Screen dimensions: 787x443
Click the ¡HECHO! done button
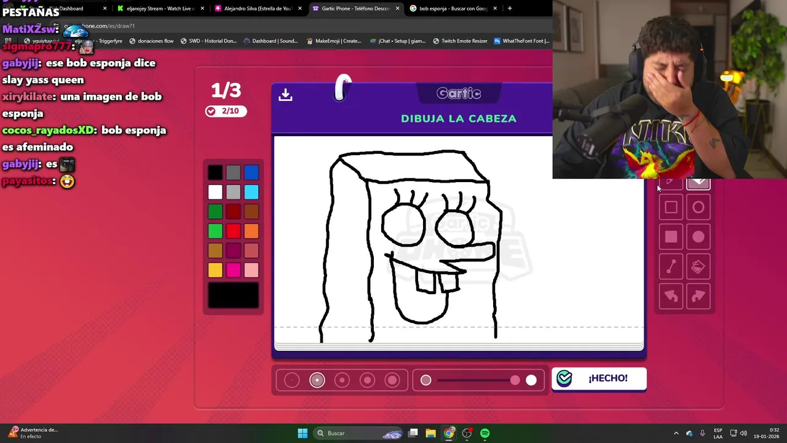(x=599, y=378)
